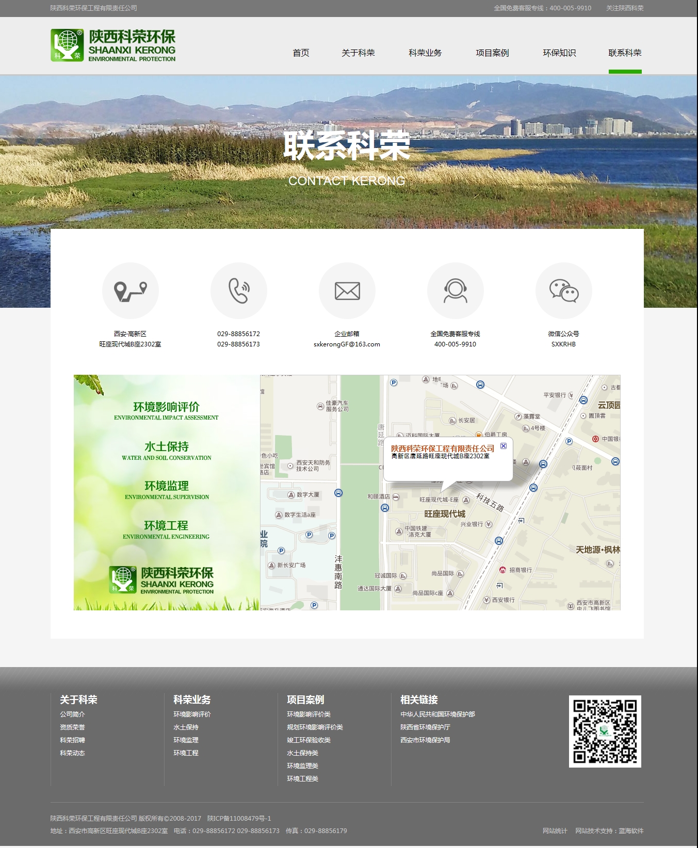Open the 关于科荣 nav menu item
The height and width of the screenshot is (848, 698).
click(358, 53)
